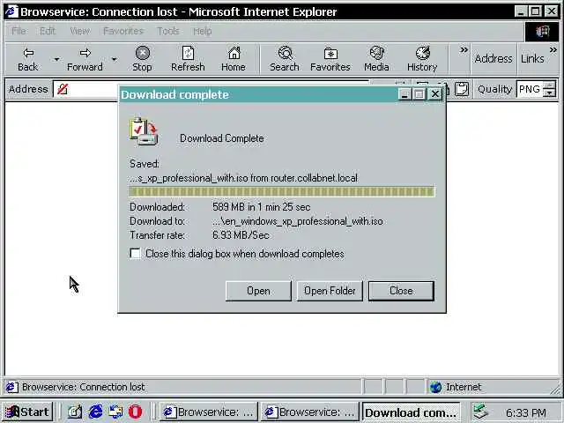This screenshot has height=423, width=564.
Task: Click the page icon in status bar
Action: click(x=11, y=387)
